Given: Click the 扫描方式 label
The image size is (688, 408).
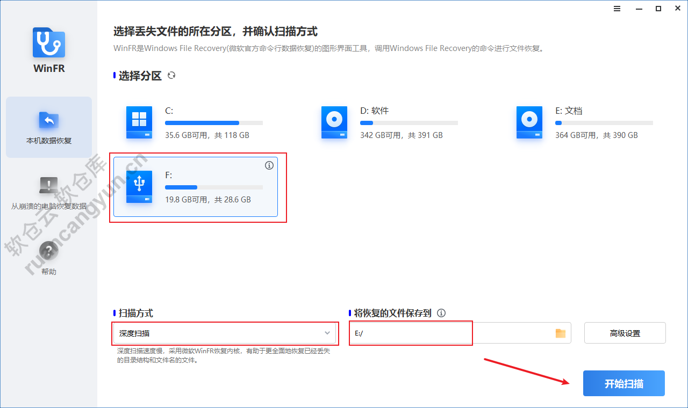Looking at the screenshot, I should point(136,313).
